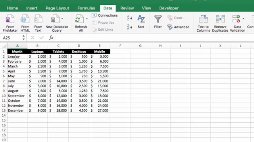Open the Page Layout tab
Image resolution: width=254 pixels, height=142 pixels.
point(57,8)
